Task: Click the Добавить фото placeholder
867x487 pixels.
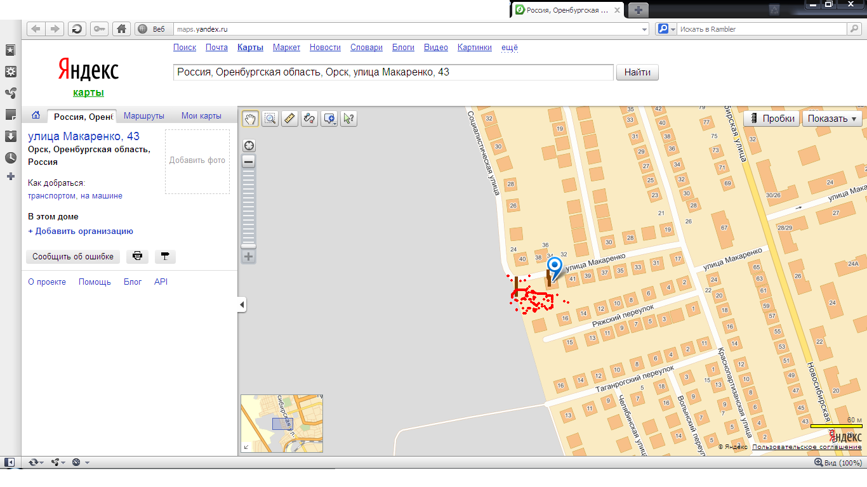Action: pos(197,161)
